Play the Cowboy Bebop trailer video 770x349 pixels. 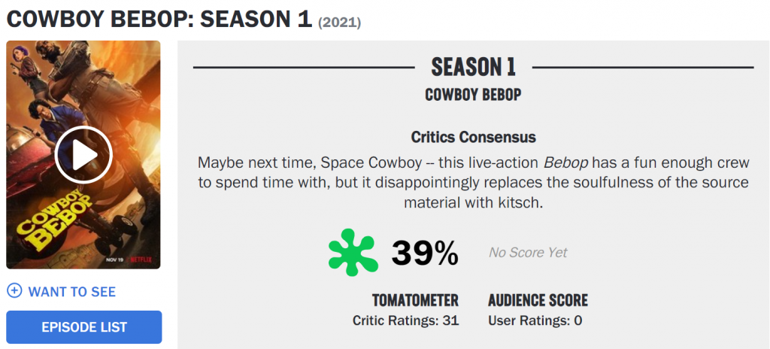(x=83, y=155)
